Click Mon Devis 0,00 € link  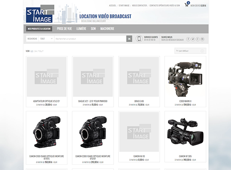pyautogui.click(x=198, y=6)
